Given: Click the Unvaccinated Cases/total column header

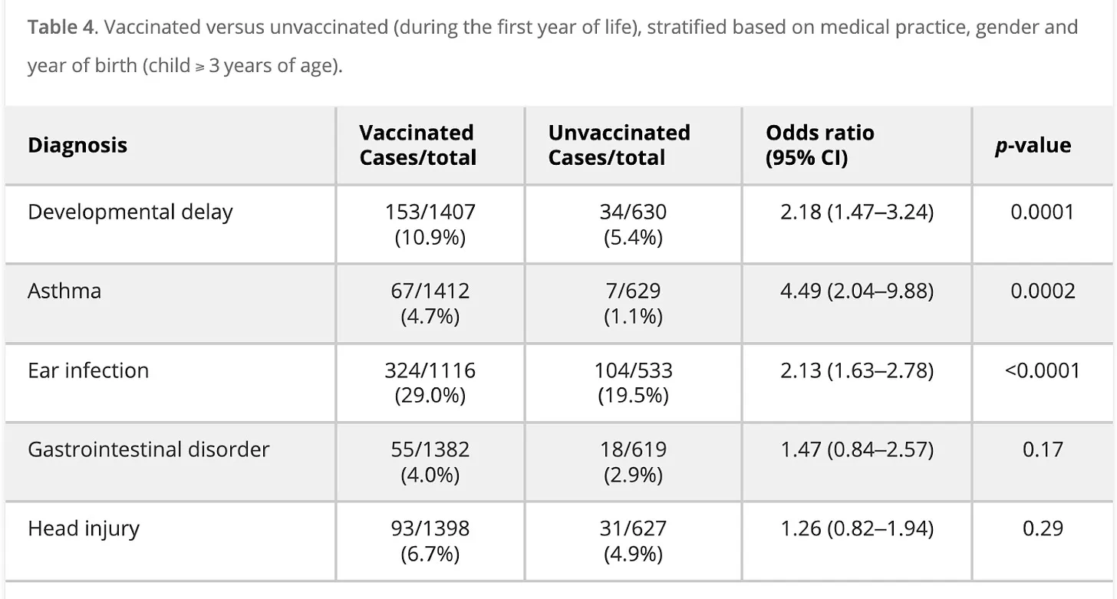Looking at the screenshot, I should tap(619, 145).
